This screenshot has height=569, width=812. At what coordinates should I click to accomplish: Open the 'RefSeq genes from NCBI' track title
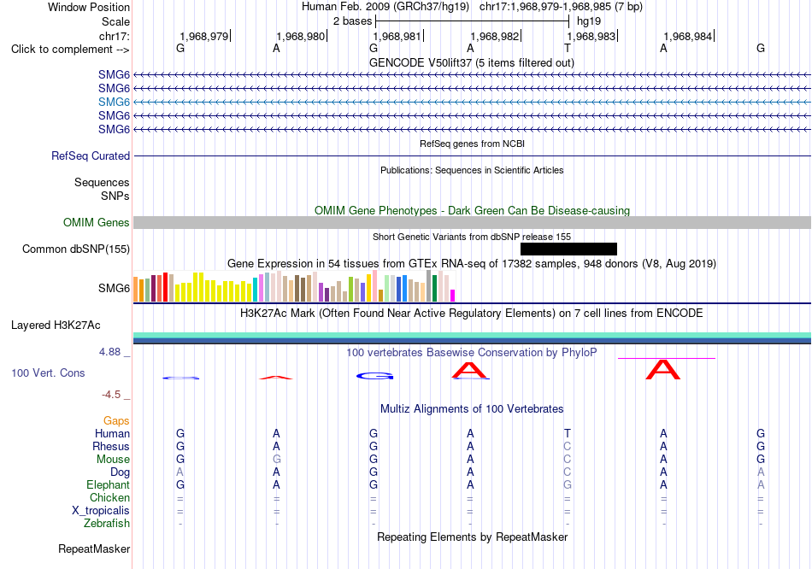click(472, 144)
